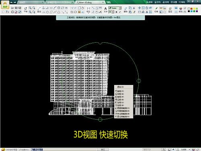Choose 西北等轴测 view in context menu
201x151 pixels.
pos(124,117)
